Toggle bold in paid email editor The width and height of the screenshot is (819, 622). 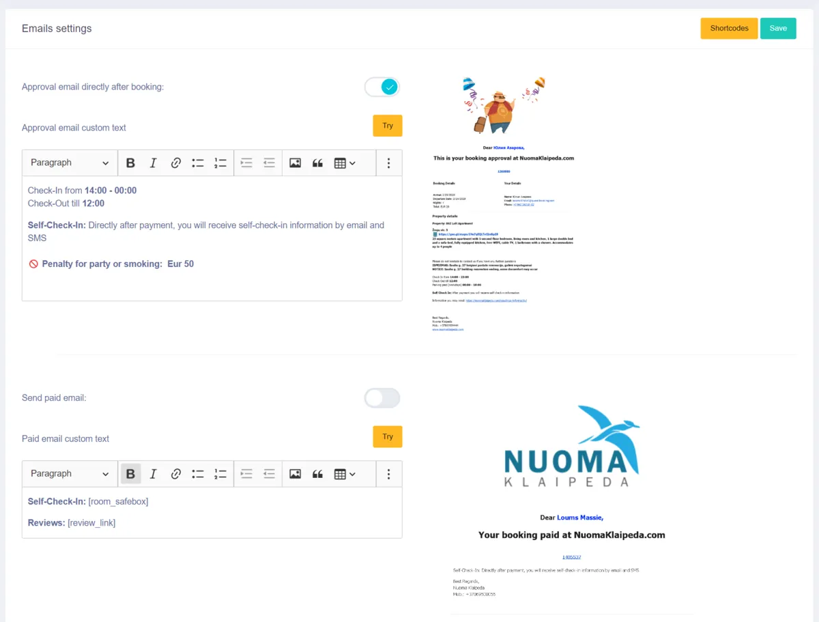coord(130,474)
